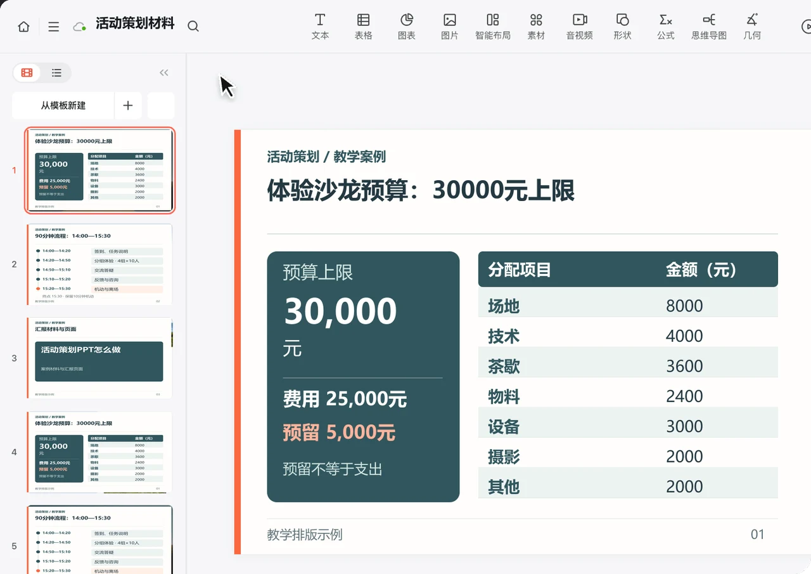Screen dimensions: 811x574
Task: Add a new slide with plus button
Action: coord(128,105)
